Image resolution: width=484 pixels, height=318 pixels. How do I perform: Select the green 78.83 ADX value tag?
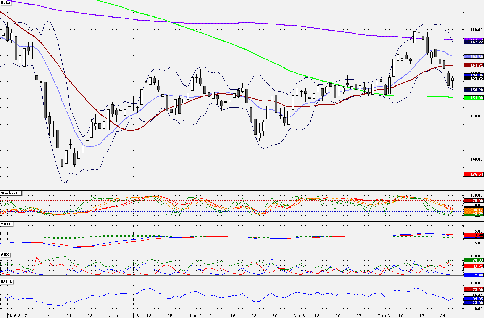(x=474, y=260)
